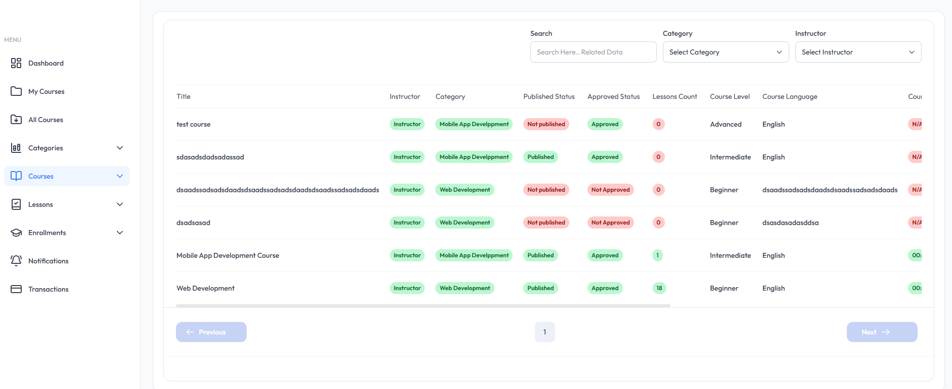Click the All Courses download-folder icon
Screen dimensions: 952x389
tap(16, 120)
